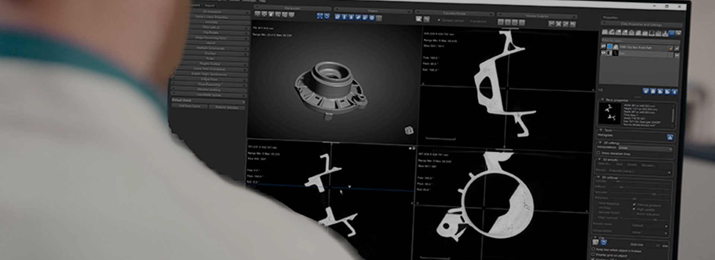This screenshot has height=260, width=715.
Task: Toggle the Dynamic refresh checkbox
Action: [x=439, y=20]
